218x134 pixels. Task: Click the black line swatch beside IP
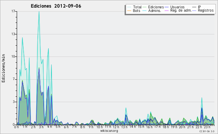point(194,7)
